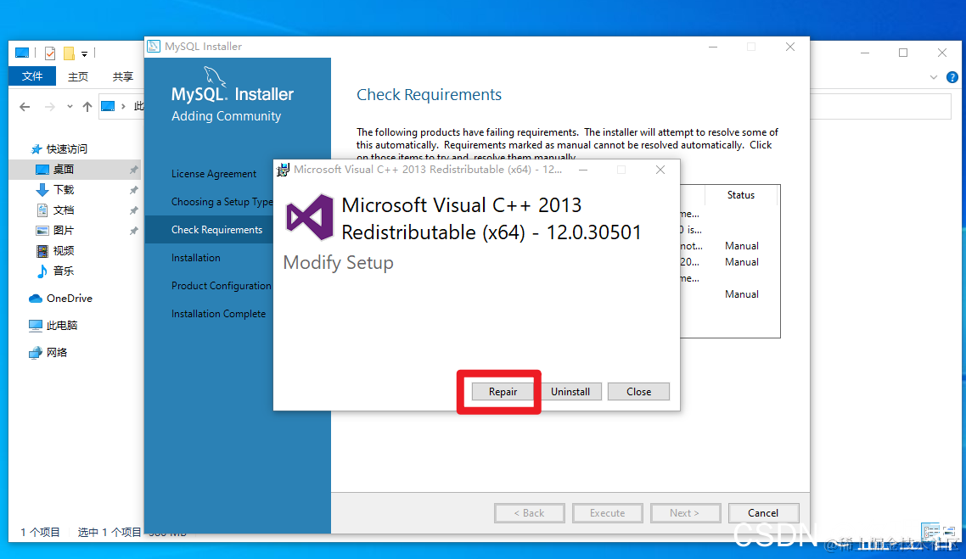Select Installation Complete step in sidebar
The width and height of the screenshot is (966, 559).
click(218, 313)
